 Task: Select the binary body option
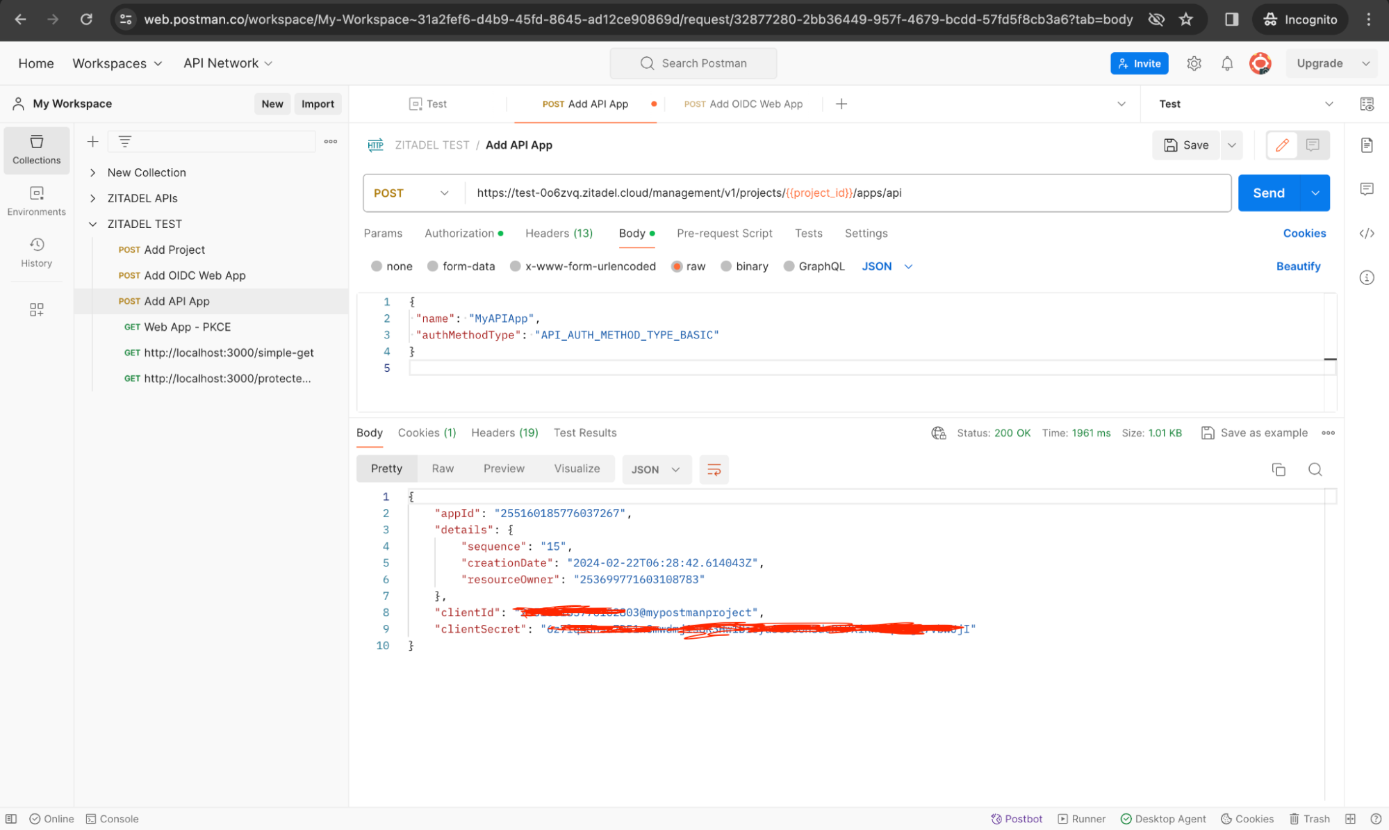[744, 266]
